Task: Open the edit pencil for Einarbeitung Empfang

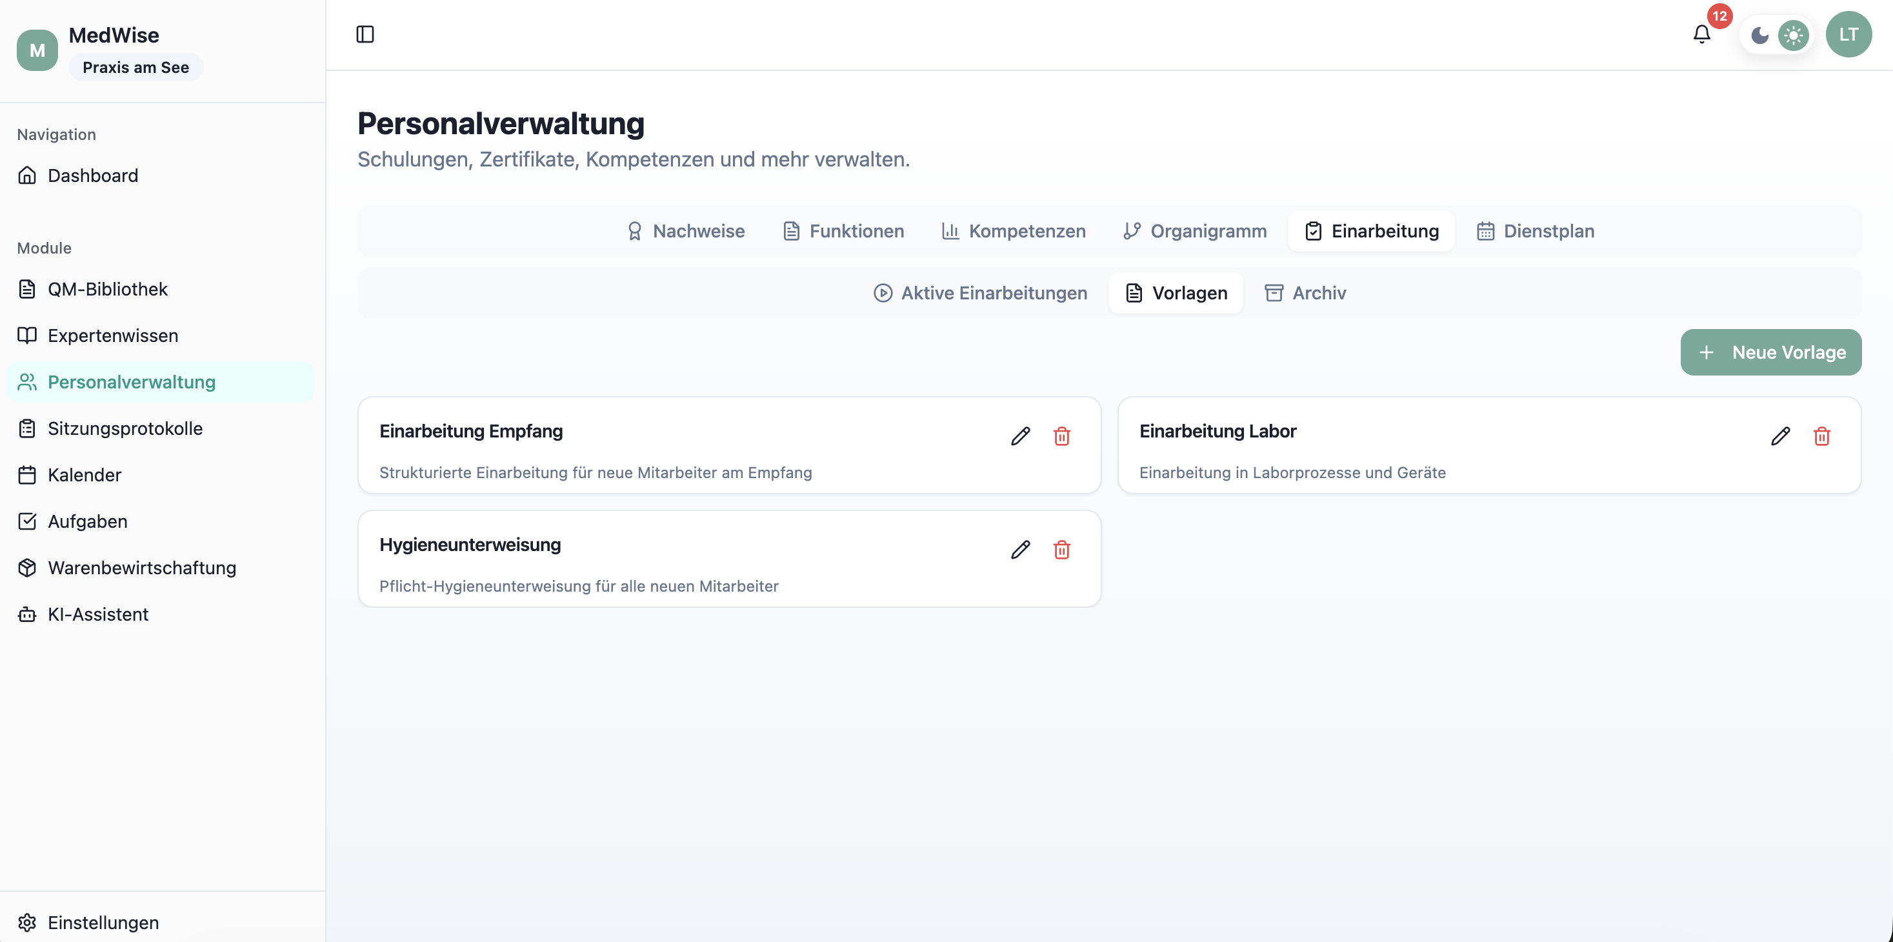Action: 1020,436
